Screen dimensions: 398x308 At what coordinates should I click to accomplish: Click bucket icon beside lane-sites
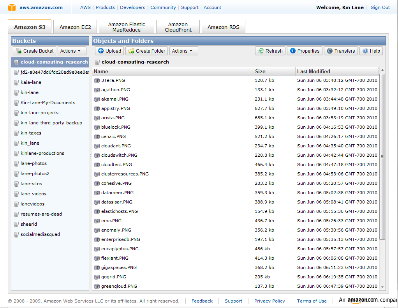pos(16,184)
